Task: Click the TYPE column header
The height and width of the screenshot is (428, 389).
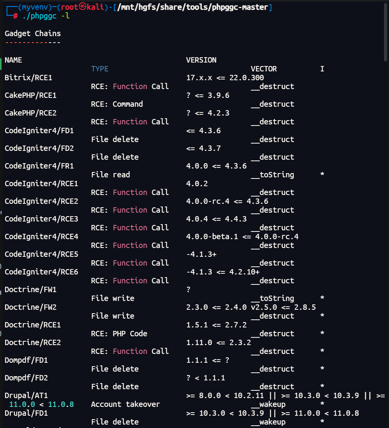Action: 99,69
